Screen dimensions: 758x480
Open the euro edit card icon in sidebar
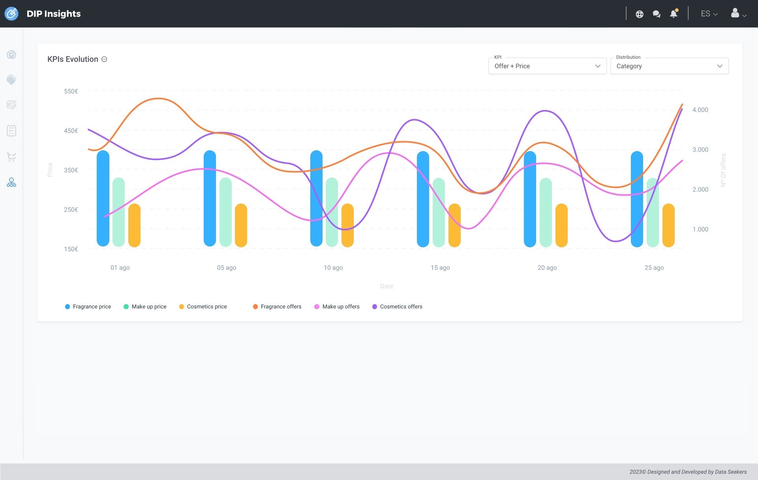(11, 105)
